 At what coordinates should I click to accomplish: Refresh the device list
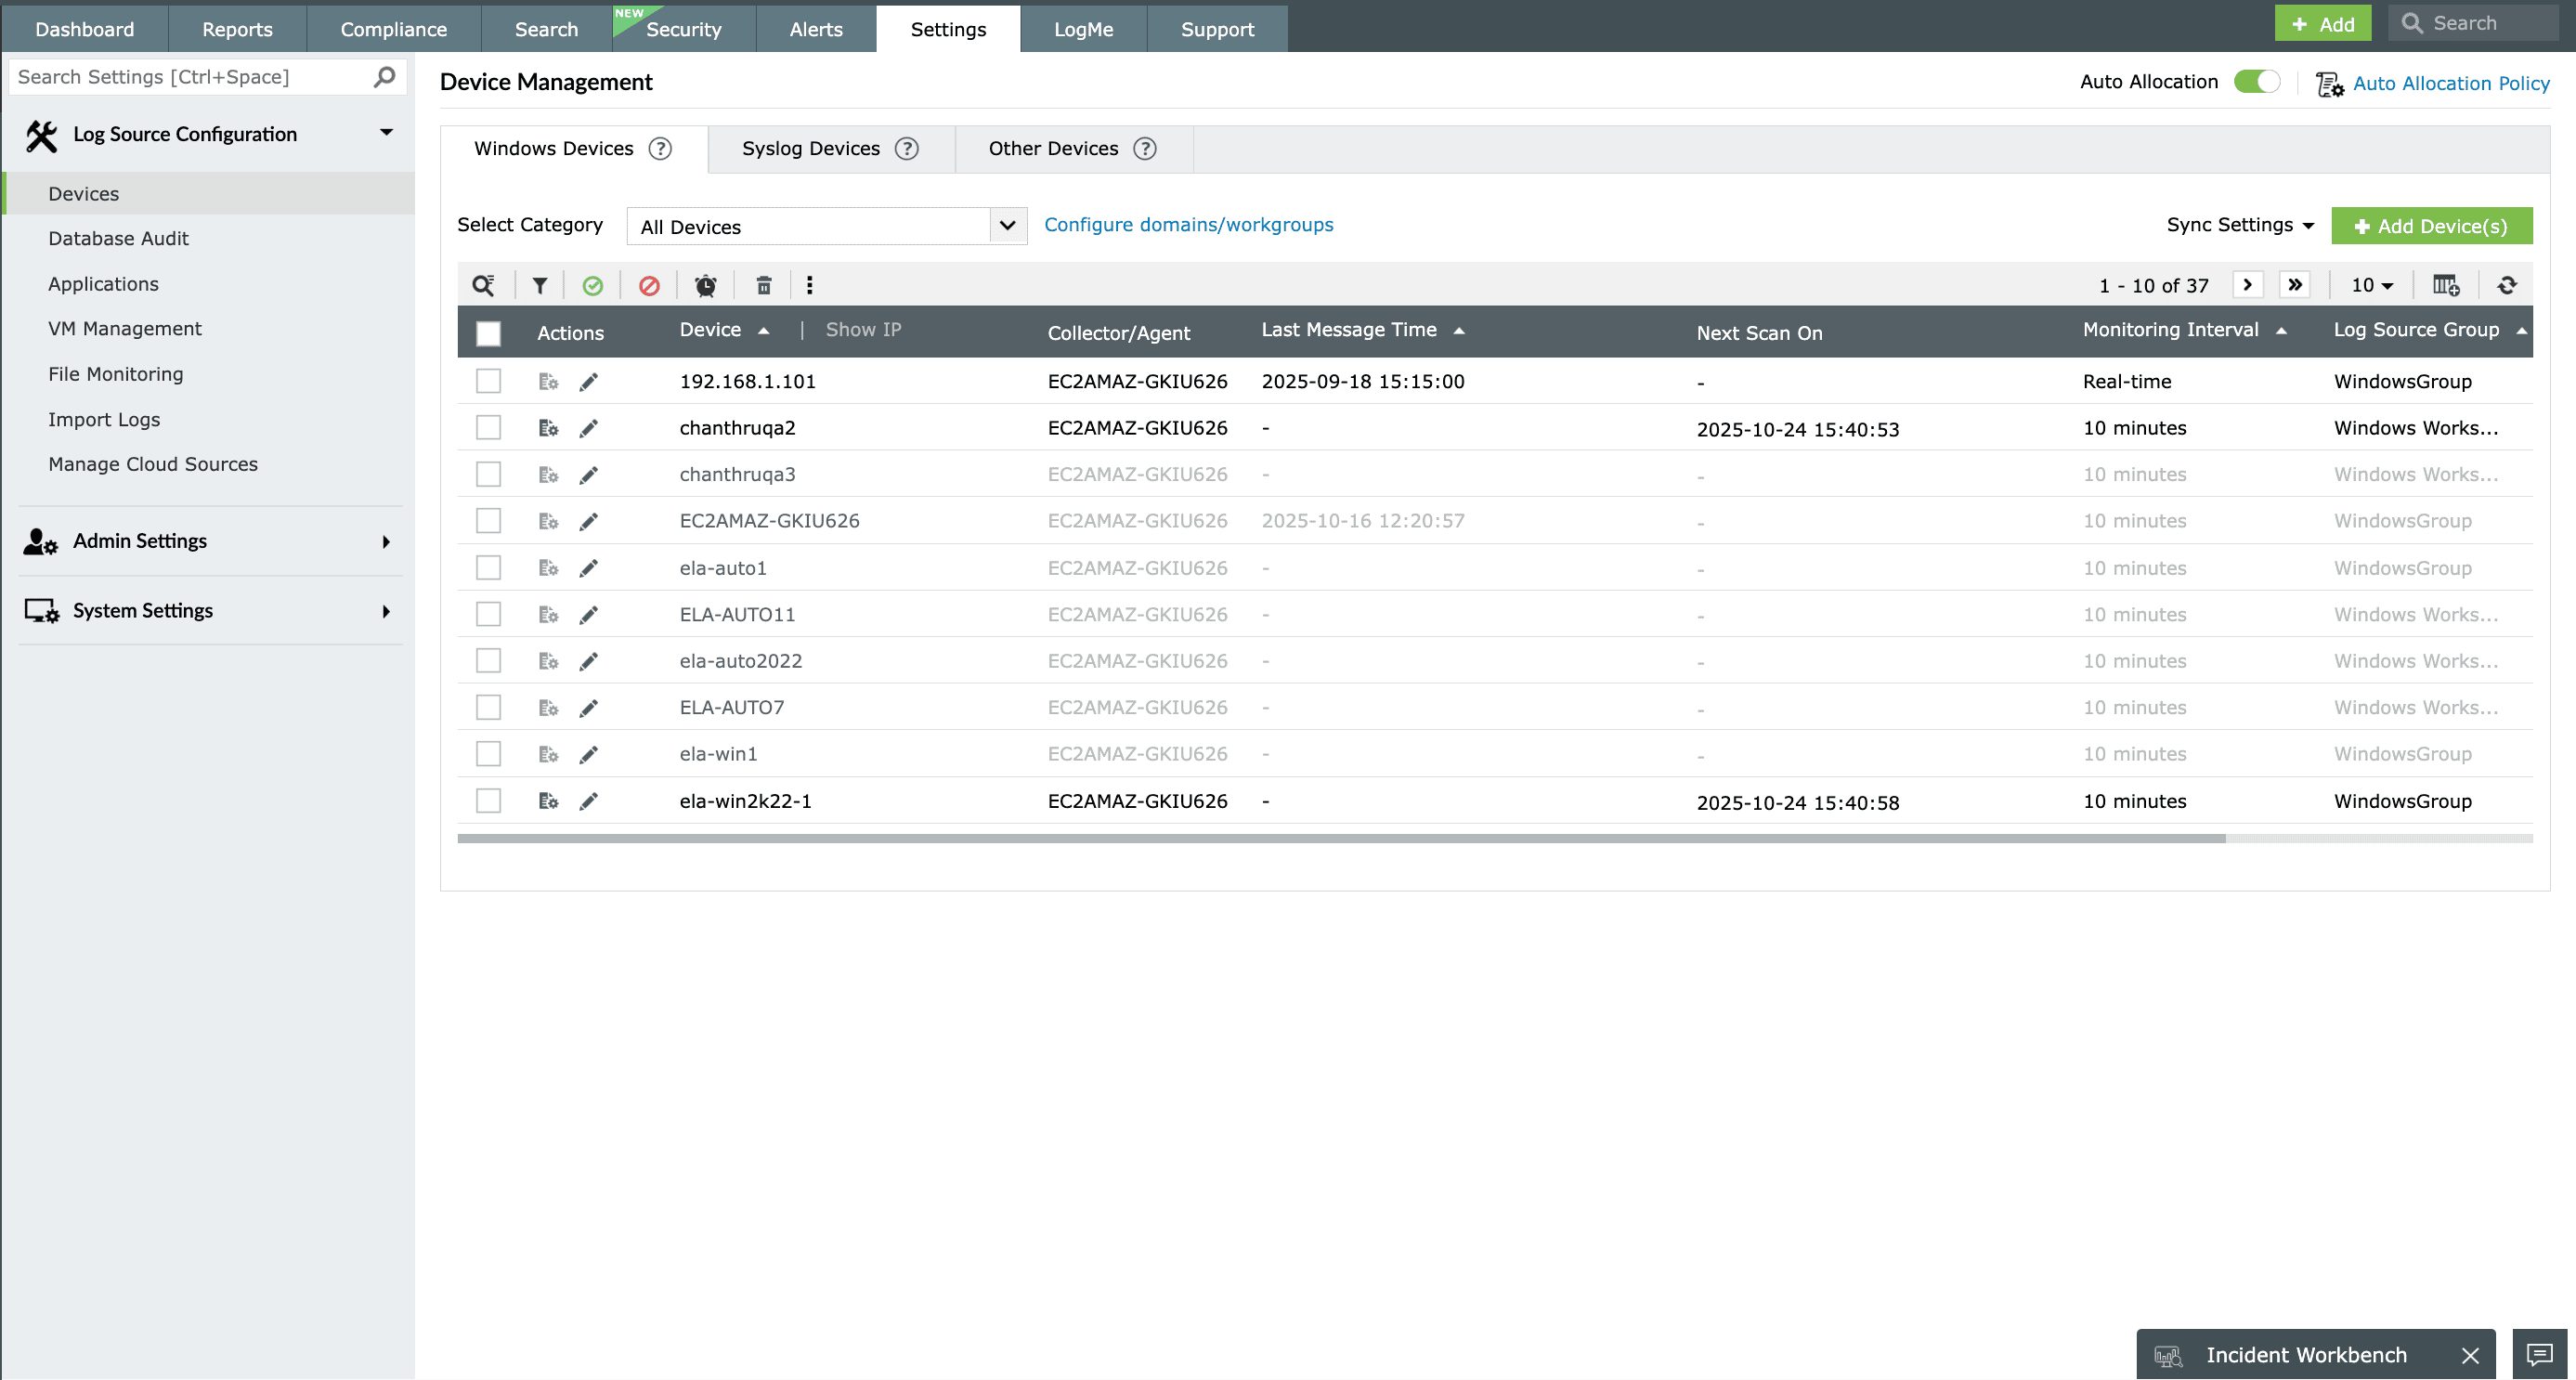pos(2508,285)
